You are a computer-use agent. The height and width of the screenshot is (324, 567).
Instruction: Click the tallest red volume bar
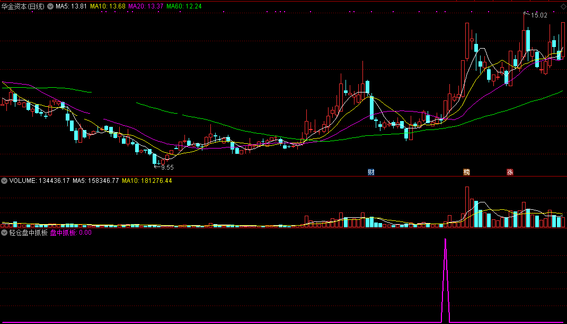(x=467, y=207)
